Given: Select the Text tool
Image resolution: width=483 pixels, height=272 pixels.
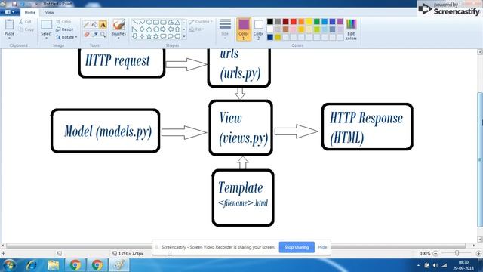Looking at the screenshot, I should tap(103, 25).
